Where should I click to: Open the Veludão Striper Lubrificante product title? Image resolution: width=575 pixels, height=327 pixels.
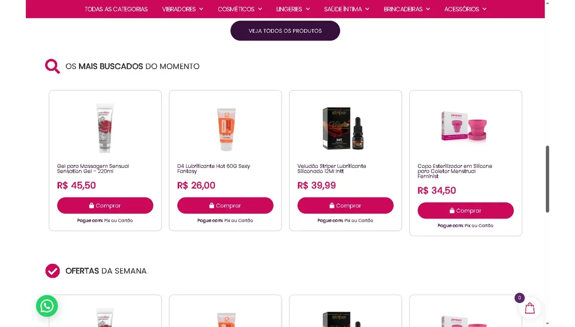click(x=332, y=169)
